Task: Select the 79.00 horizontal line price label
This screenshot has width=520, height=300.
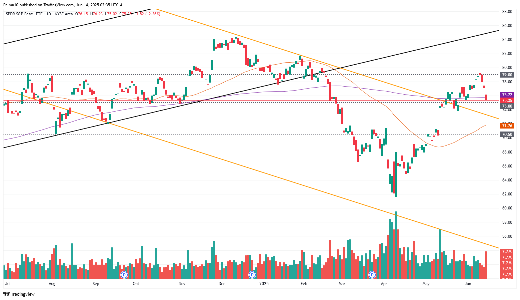Action: pos(507,75)
